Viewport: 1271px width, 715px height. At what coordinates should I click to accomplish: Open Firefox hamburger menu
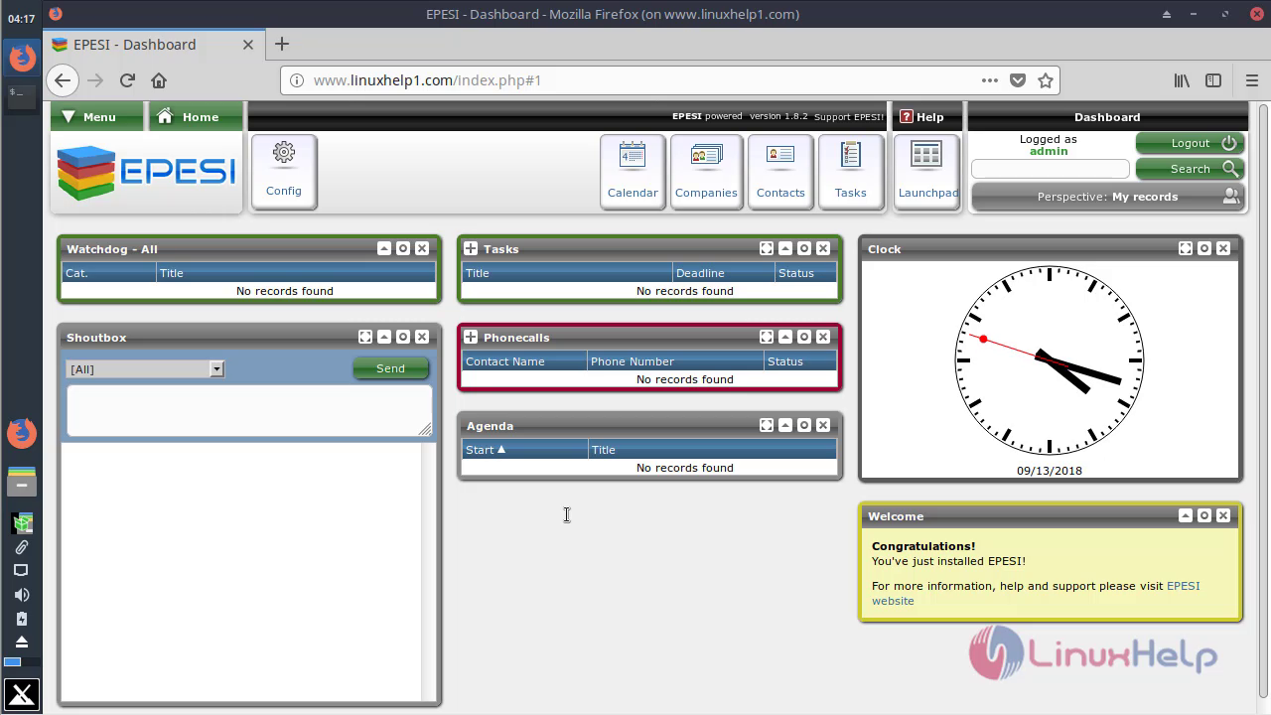tap(1251, 80)
